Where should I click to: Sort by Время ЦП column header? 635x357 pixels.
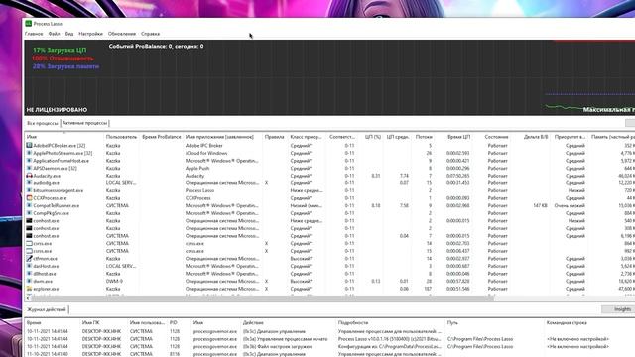point(458,137)
